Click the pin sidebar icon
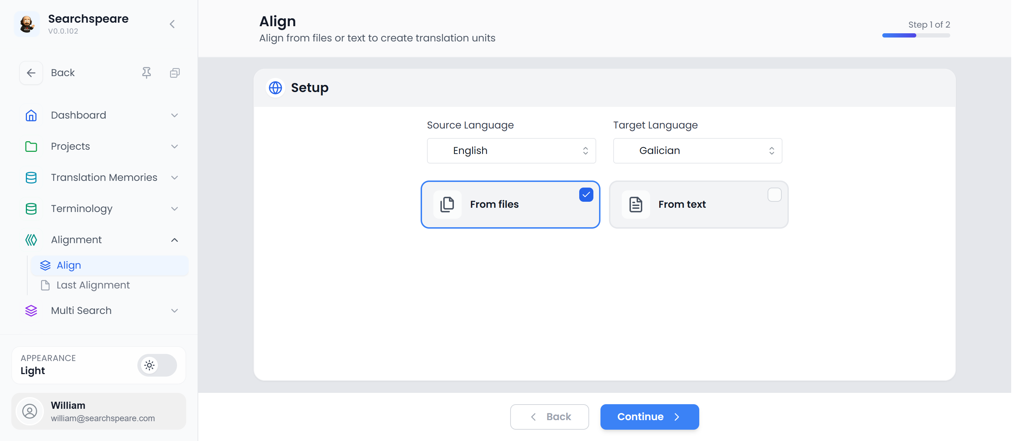Screen dimensions: 1014x441 coord(147,73)
